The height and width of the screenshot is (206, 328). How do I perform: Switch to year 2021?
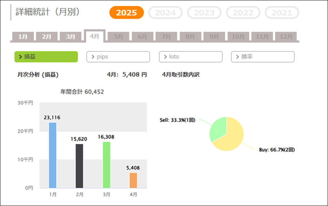[x=282, y=12]
